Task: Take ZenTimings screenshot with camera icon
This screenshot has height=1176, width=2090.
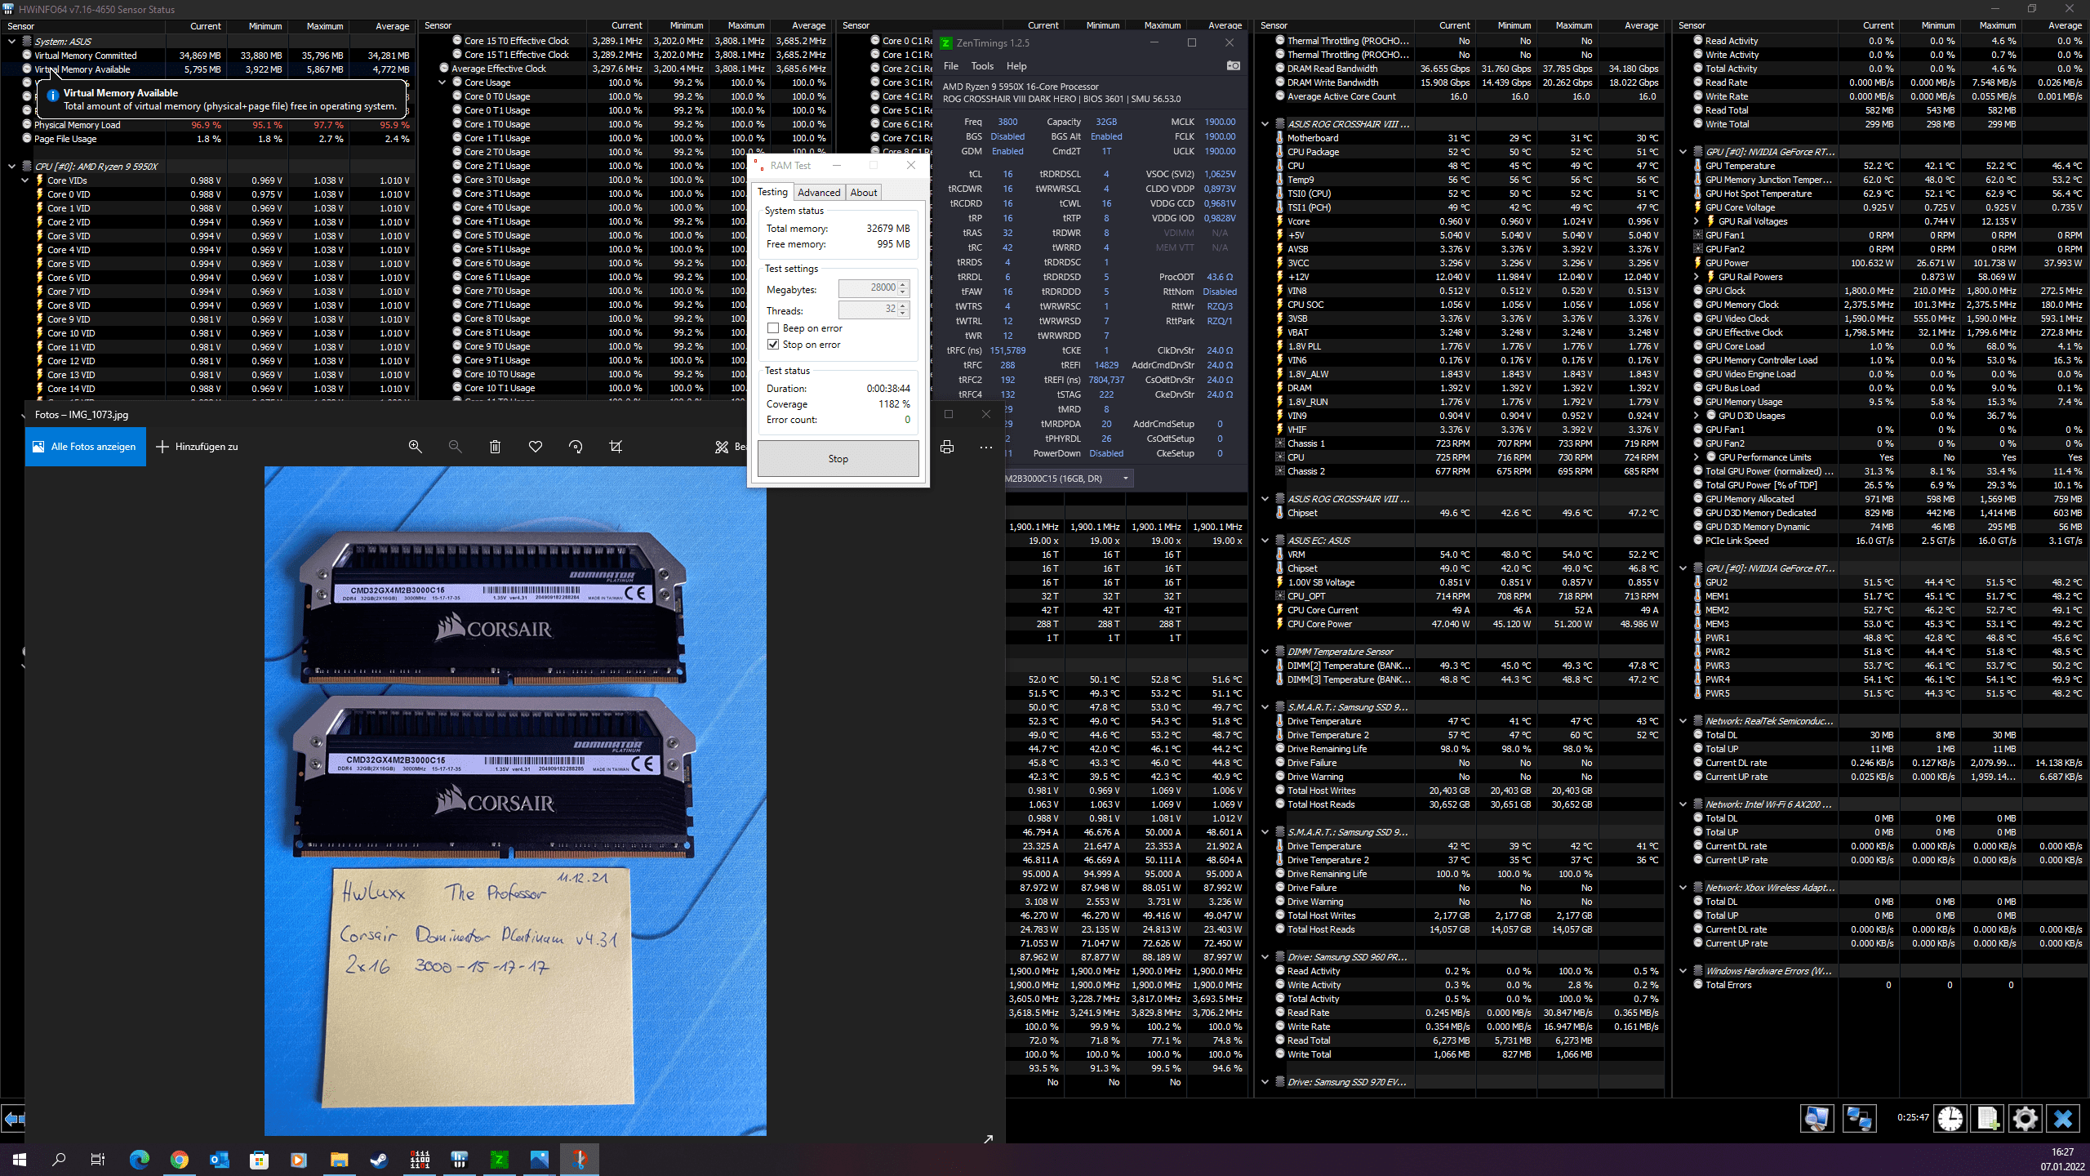Action: [x=1234, y=65]
